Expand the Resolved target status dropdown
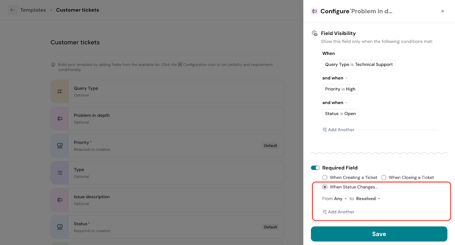 [x=368, y=199]
